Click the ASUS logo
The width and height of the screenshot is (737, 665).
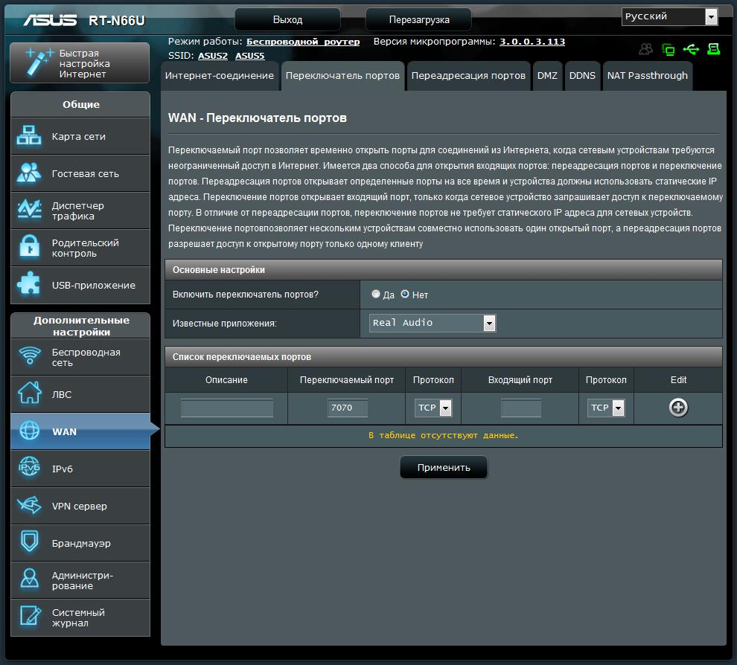[x=50, y=20]
